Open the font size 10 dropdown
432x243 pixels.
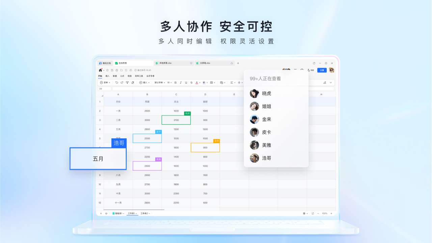(x=169, y=83)
